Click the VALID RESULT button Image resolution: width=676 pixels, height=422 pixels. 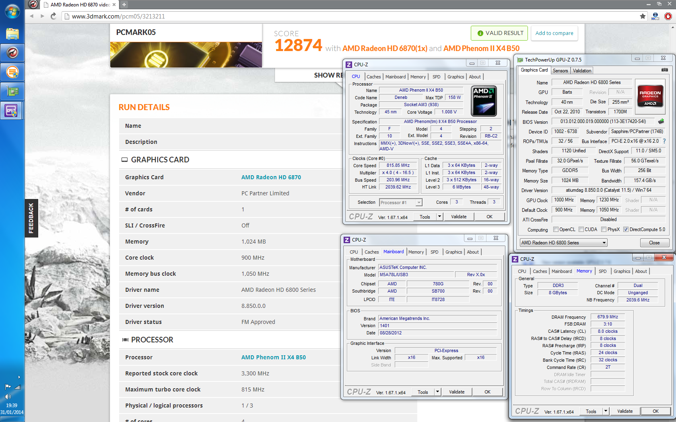click(x=499, y=33)
